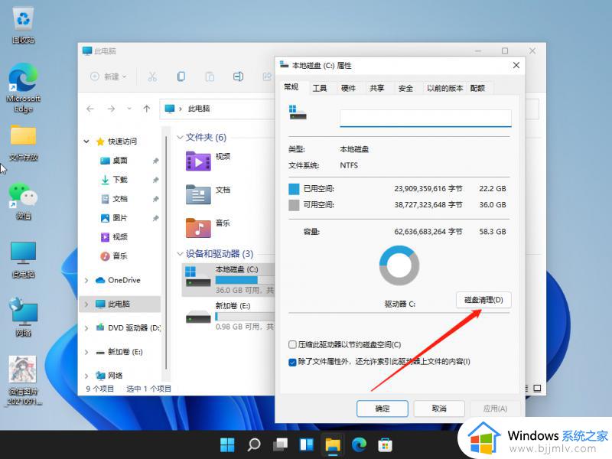Viewport: 612px width, 459px height.
Task: Click the Copy icon in Explorer toolbar
Action: click(x=181, y=76)
